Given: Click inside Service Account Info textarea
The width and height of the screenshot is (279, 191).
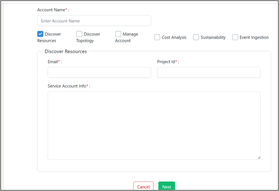Looking at the screenshot, I should pyautogui.click(x=154, y=125).
